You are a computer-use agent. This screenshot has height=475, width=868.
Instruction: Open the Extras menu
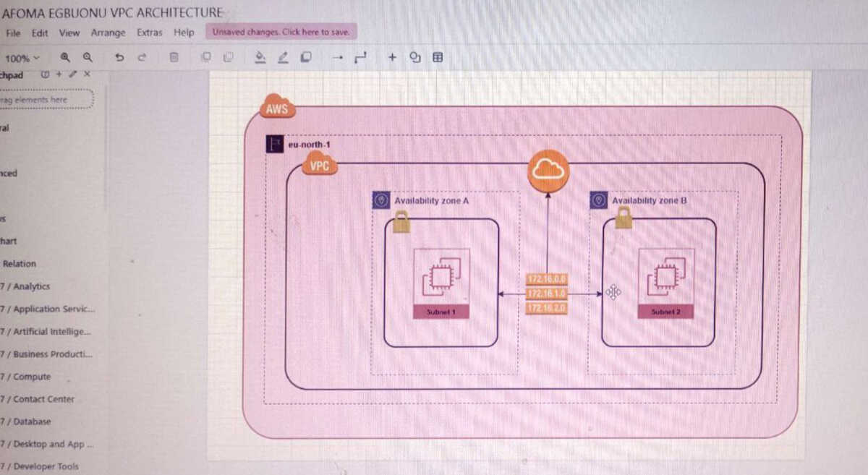[x=150, y=33]
